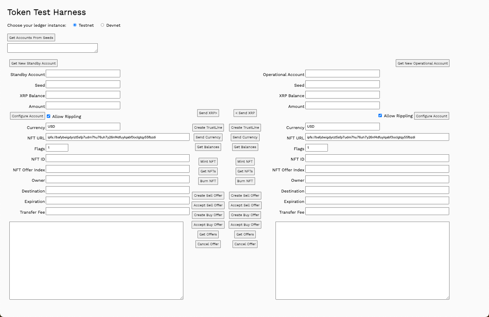Image resolution: width=489 pixels, height=317 pixels.
Task: Create a TrustLine from the standby side
Action: tap(208, 127)
